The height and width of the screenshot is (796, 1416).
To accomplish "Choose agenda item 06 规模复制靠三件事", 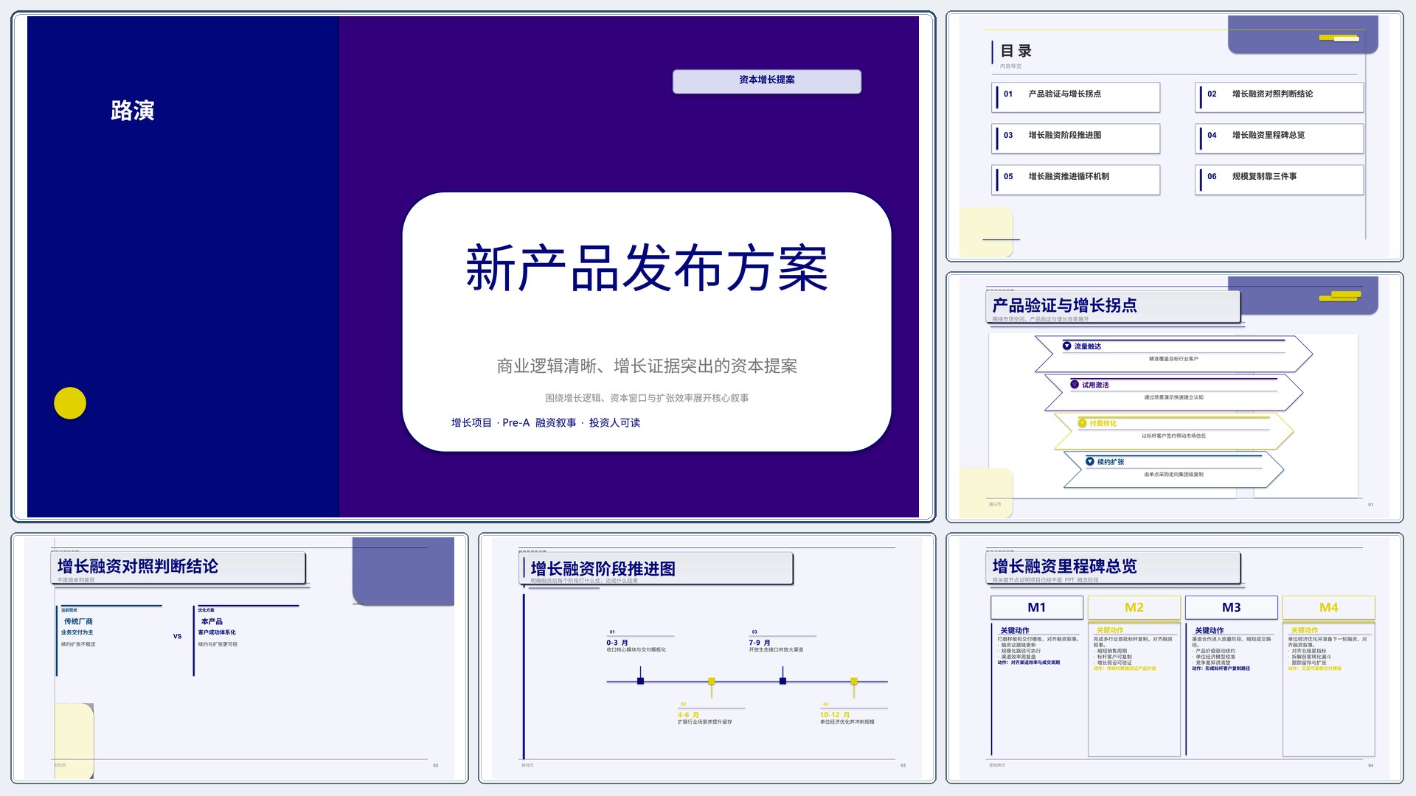I will click(x=1280, y=179).
